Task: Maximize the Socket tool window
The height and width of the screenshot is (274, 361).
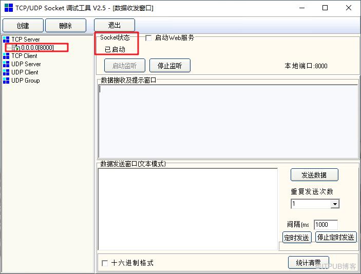Action: (x=325, y=8)
